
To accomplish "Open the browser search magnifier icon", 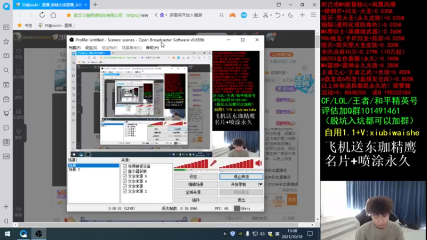I will point(222,15).
